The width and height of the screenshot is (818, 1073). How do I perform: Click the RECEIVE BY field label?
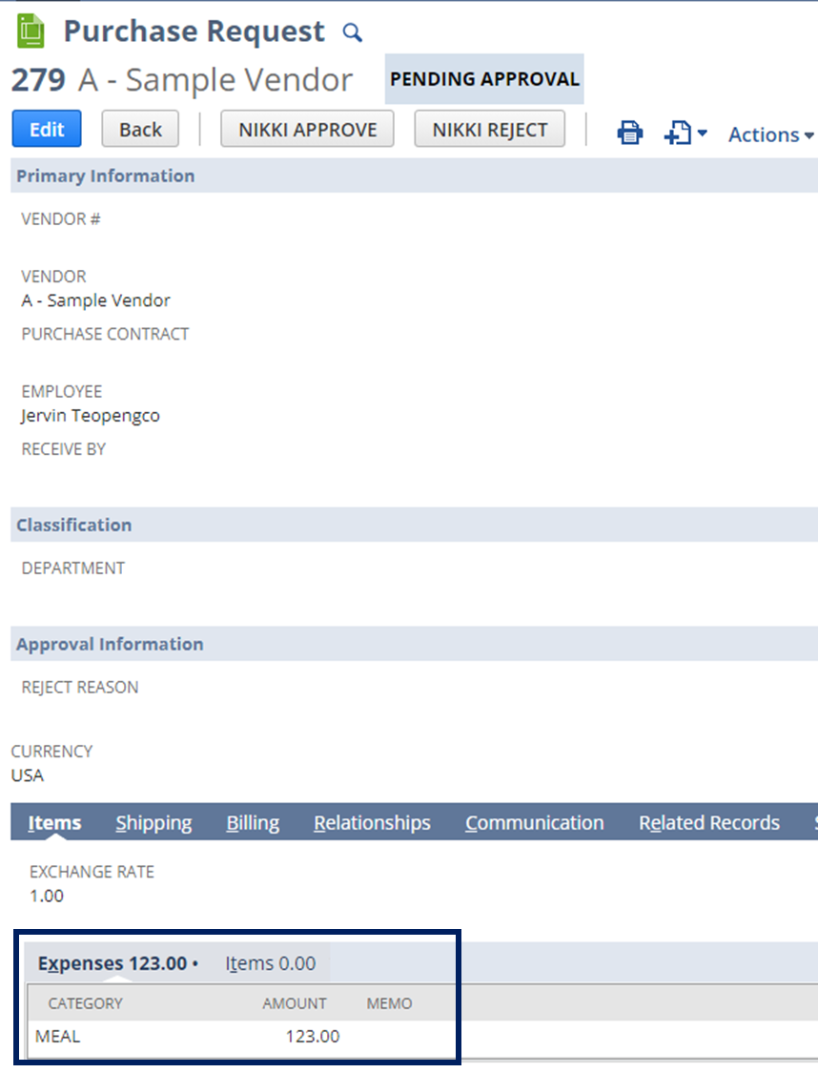pyautogui.click(x=64, y=449)
